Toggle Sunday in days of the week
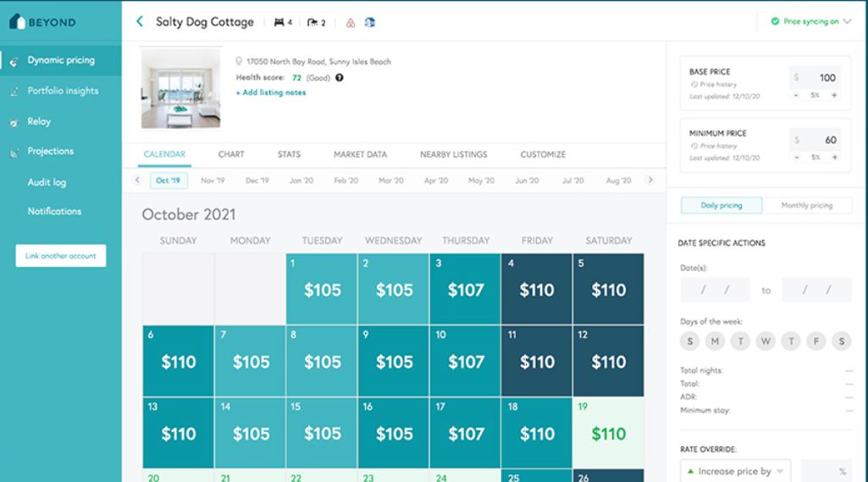Image resolution: width=868 pixels, height=482 pixels. click(690, 341)
